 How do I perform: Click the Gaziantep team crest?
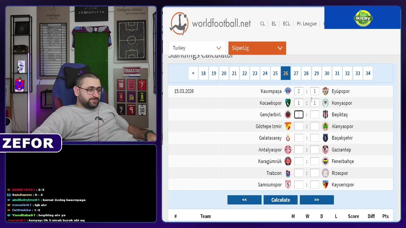325,150
